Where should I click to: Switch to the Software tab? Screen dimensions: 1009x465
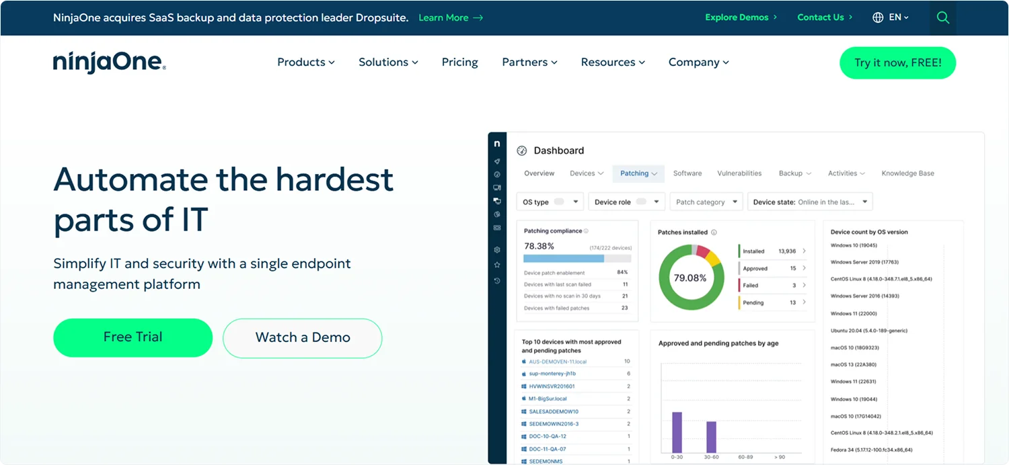tap(687, 173)
